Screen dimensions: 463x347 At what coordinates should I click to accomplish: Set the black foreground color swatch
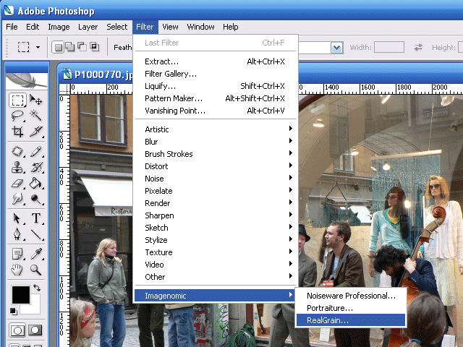tap(21, 294)
